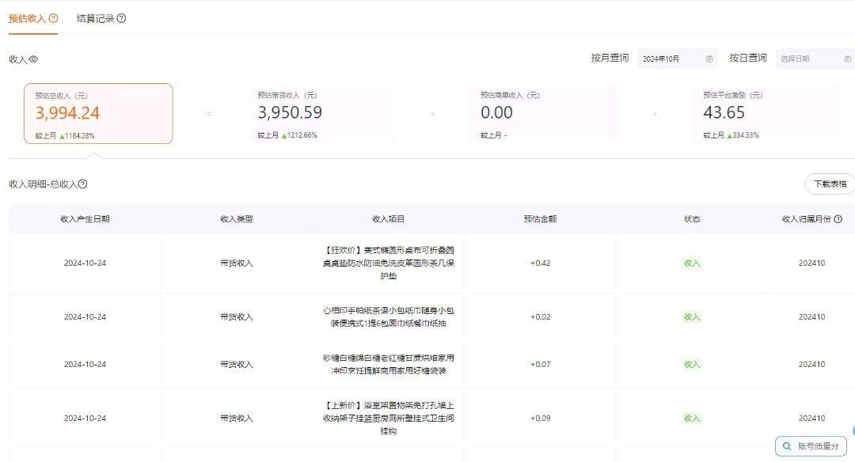Screen dimensions: 855x462
Task: Switch to the 结算记录 tab
Action: pos(95,18)
